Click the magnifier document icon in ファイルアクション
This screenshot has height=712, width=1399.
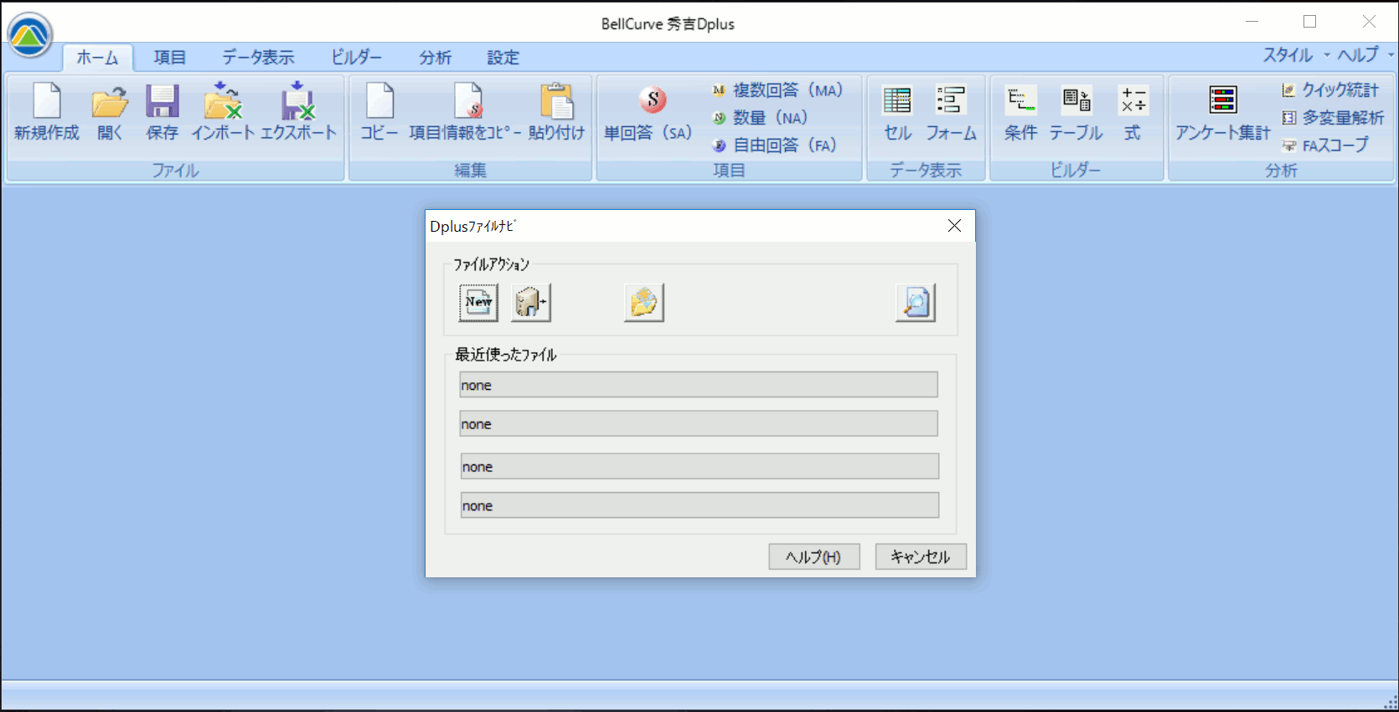[x=915, y=302]
